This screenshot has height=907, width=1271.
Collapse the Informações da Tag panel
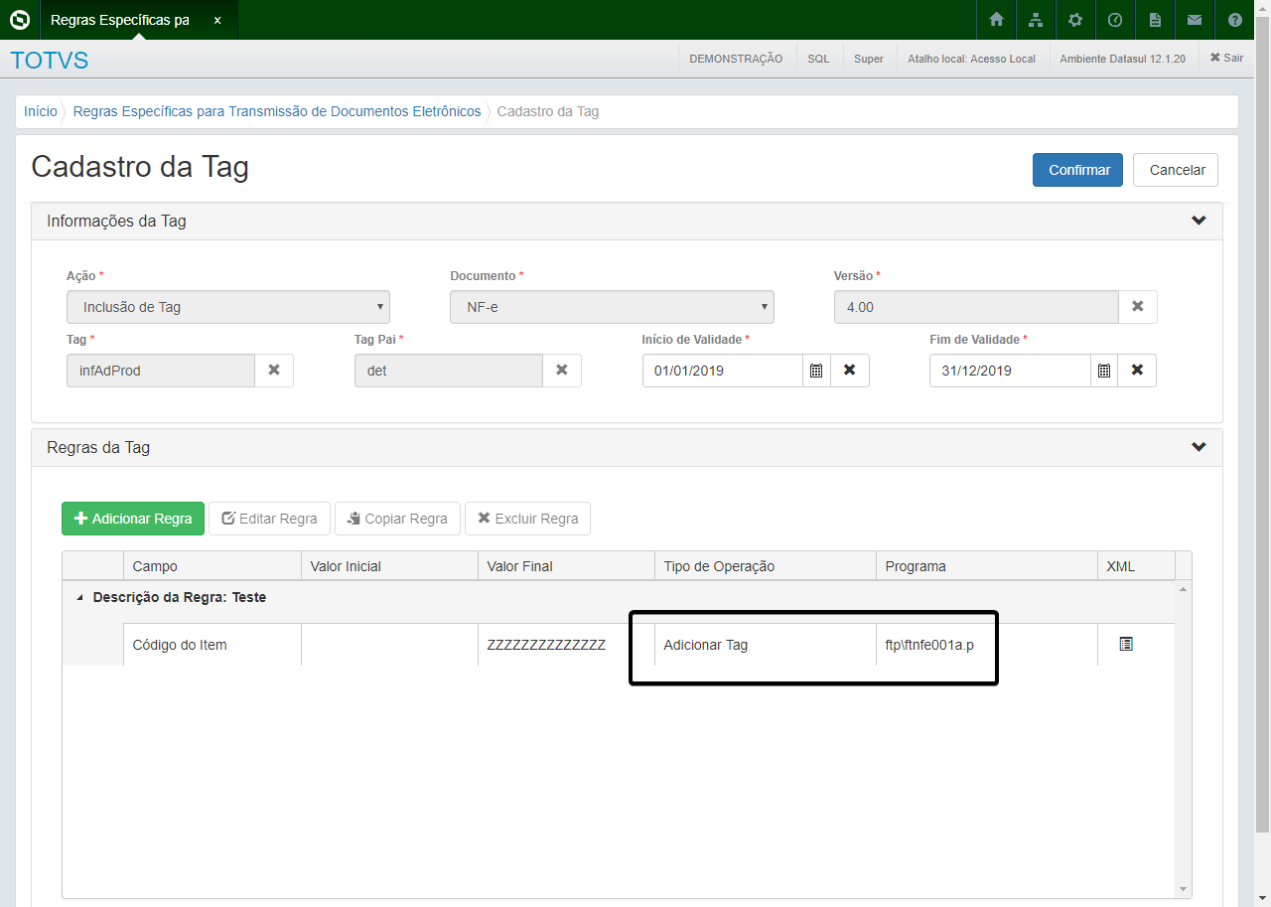1199,221
